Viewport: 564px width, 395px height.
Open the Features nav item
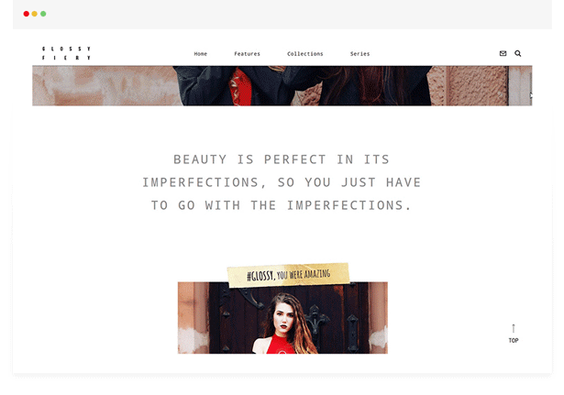pos(247,54)
